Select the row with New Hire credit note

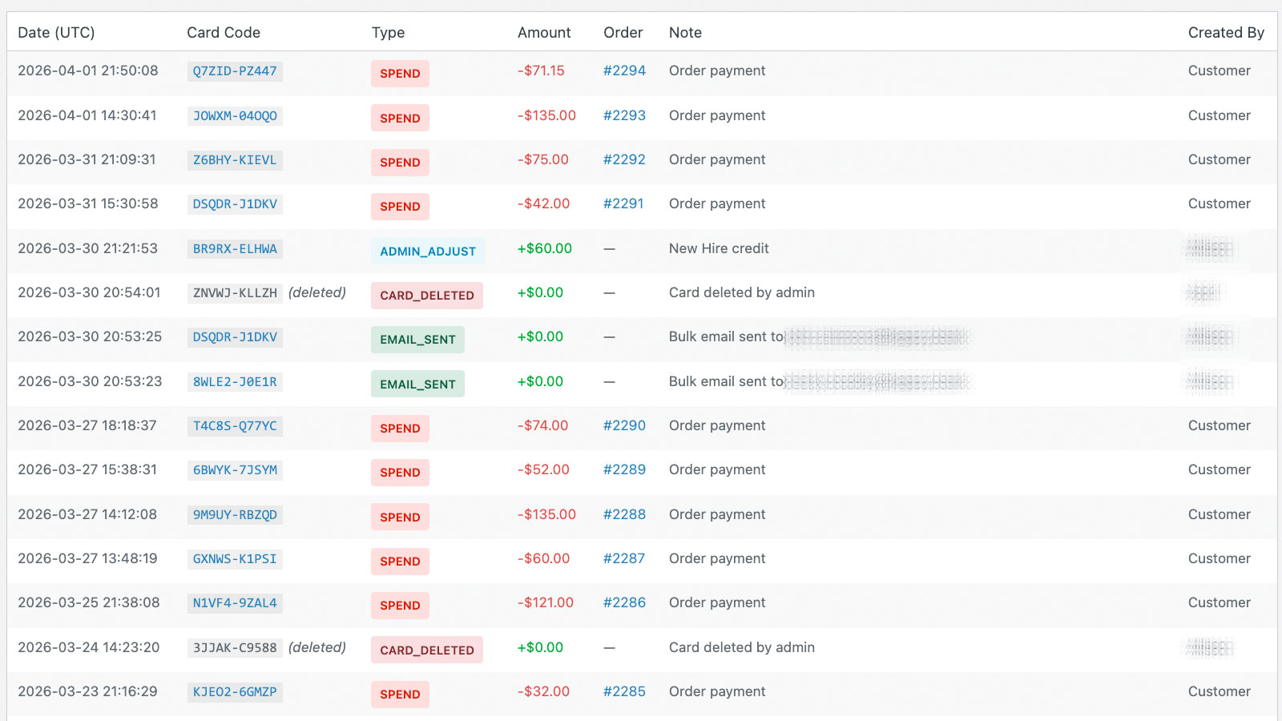718,248
